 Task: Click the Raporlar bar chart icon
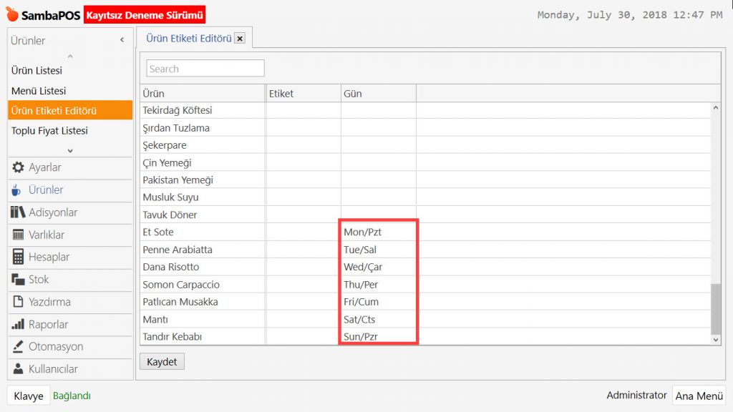pyautogui.click(x=18, y=324)
